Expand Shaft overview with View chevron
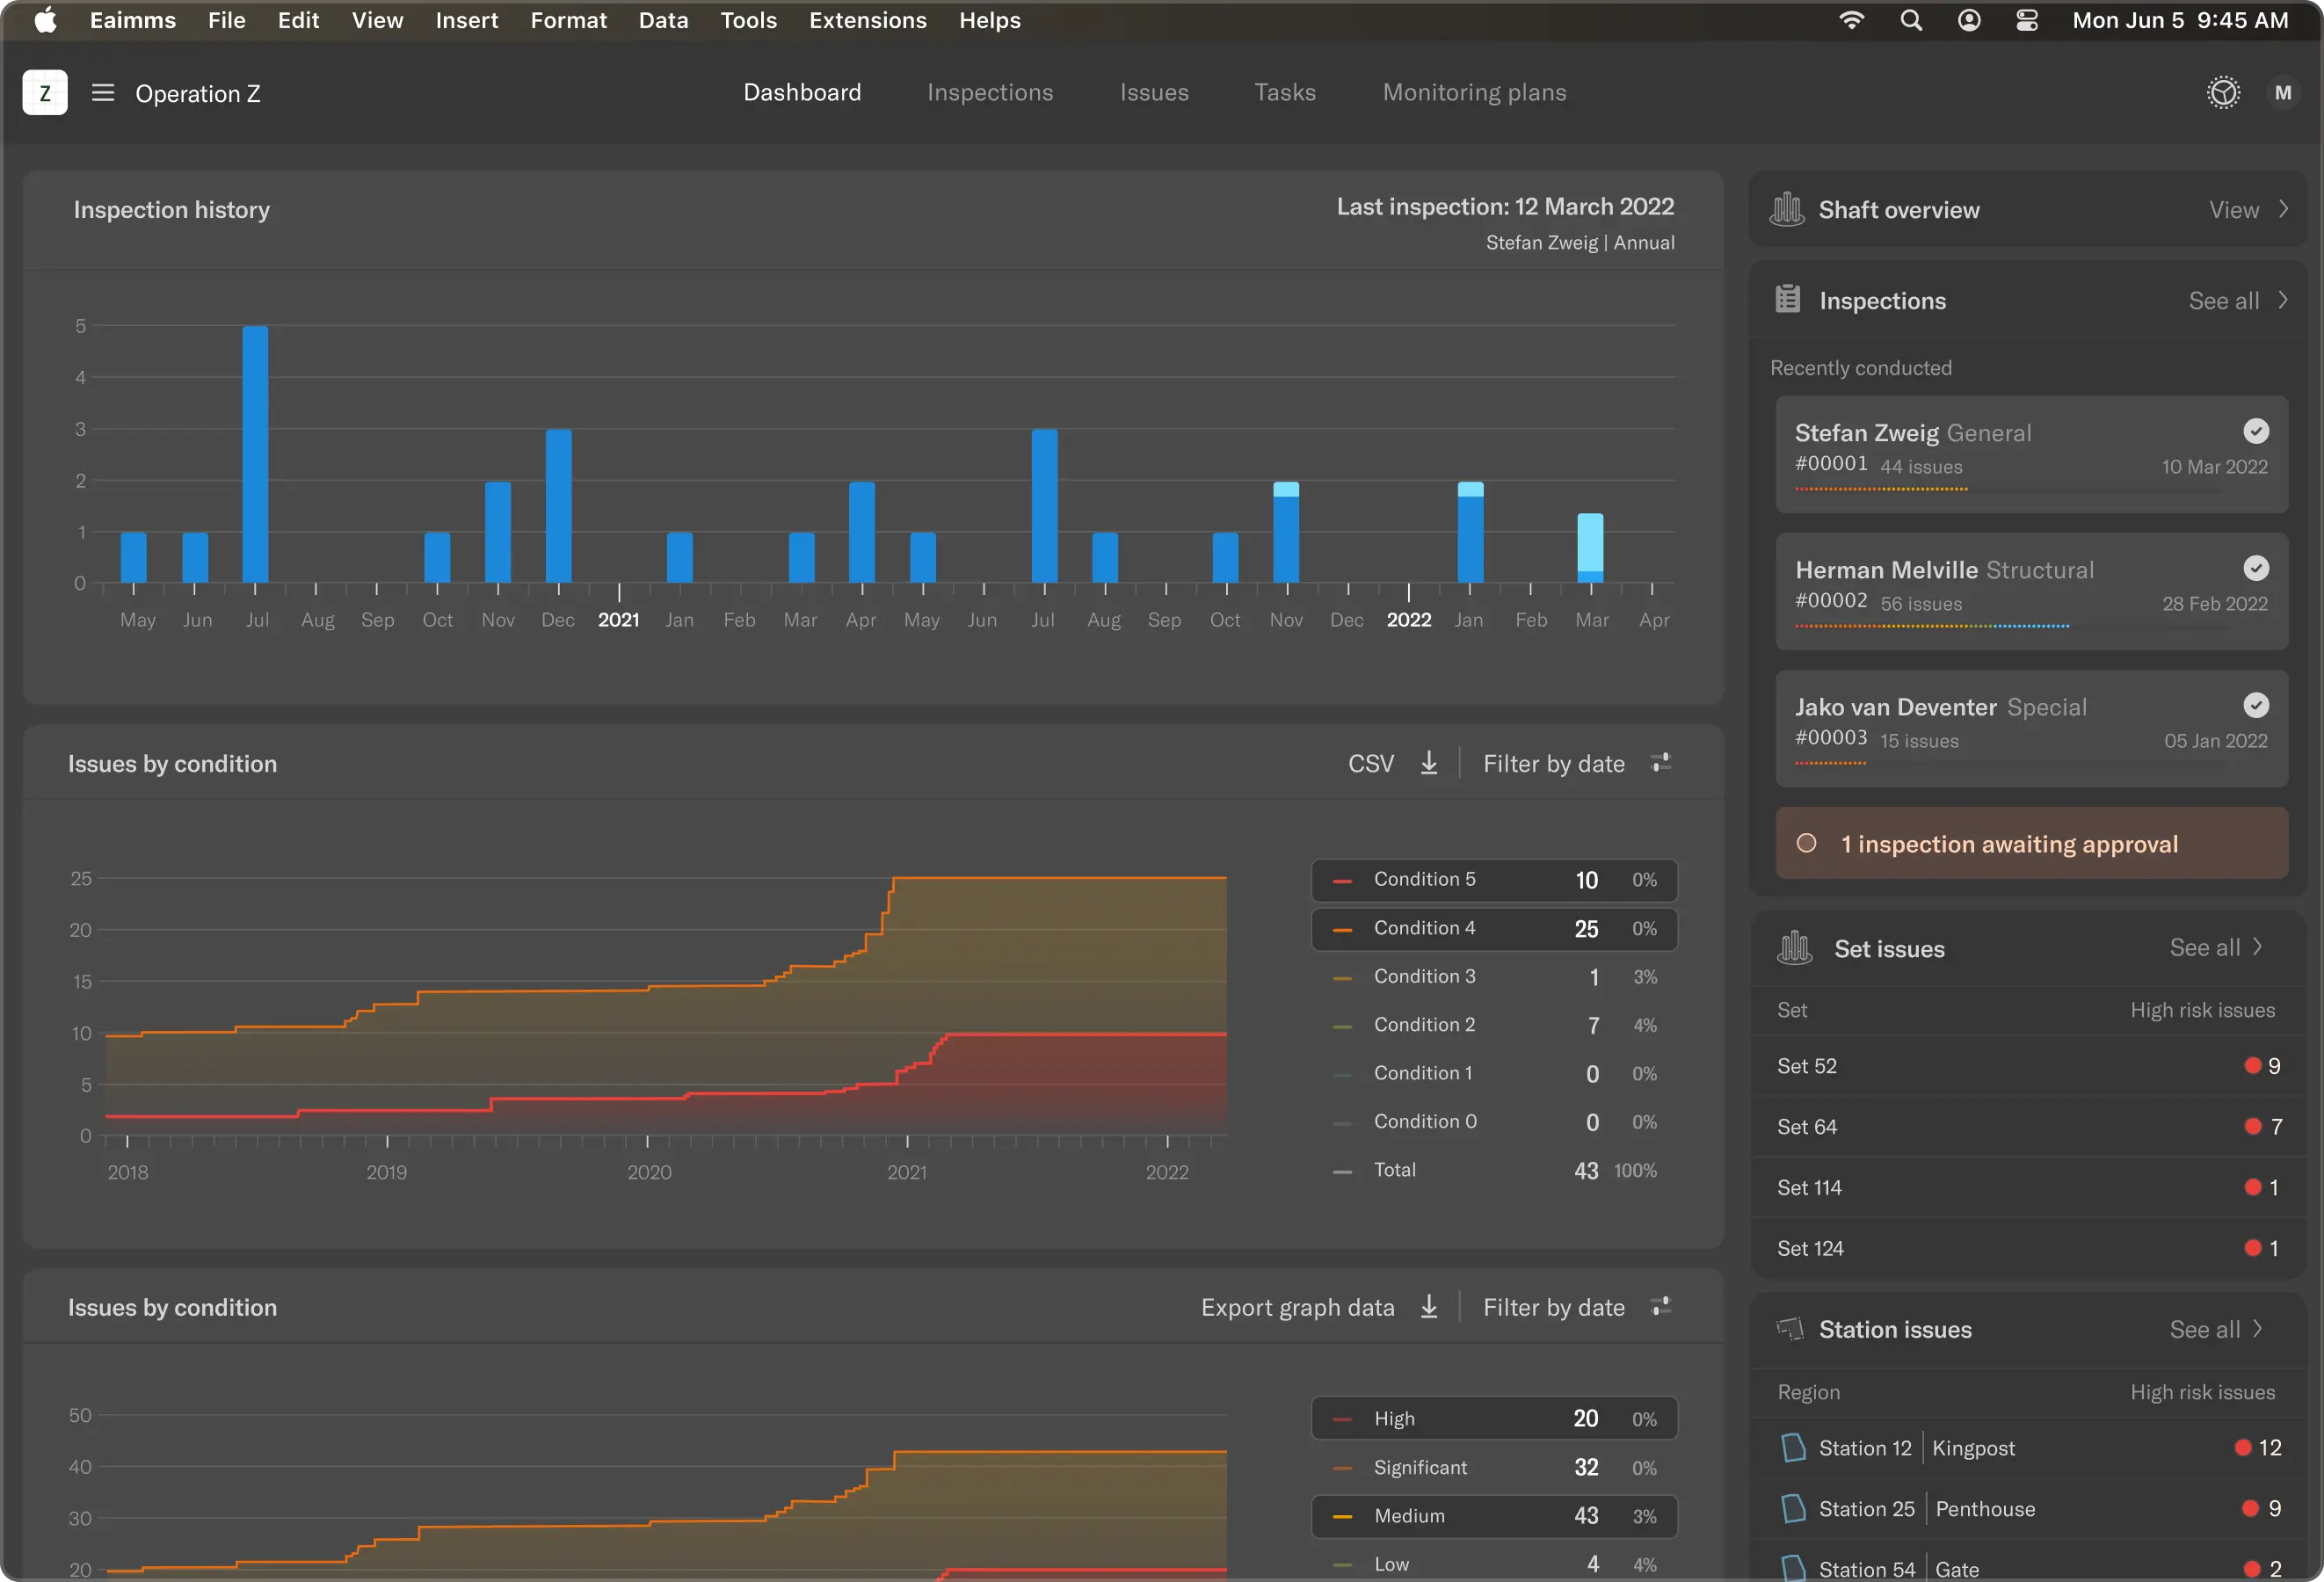This screenshot has width=2324, height=1582. pyautogui.click(x=2283, y=210)
